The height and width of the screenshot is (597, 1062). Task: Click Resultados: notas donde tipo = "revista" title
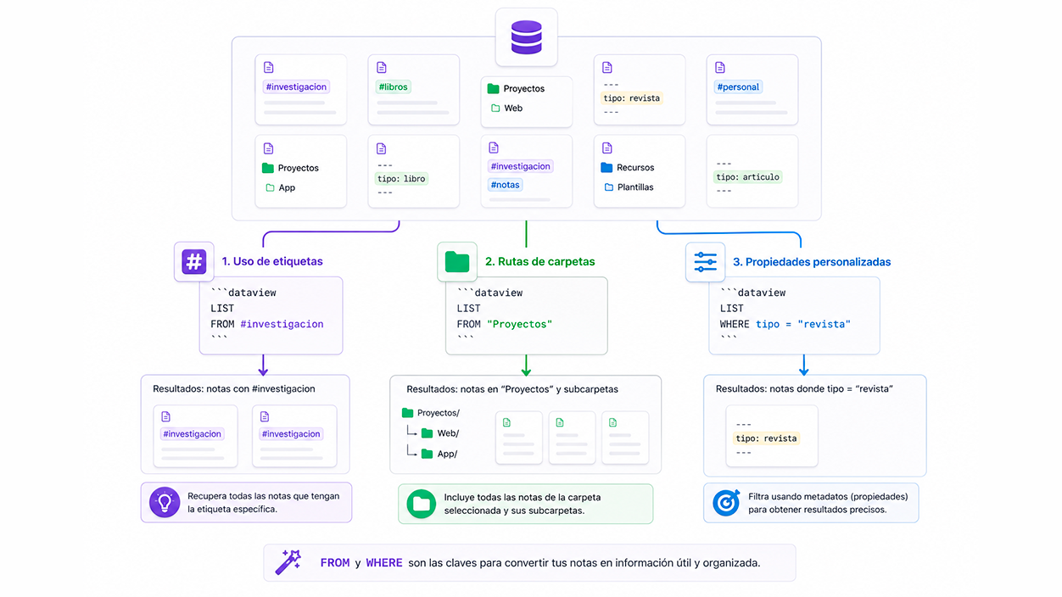point(805,389)
